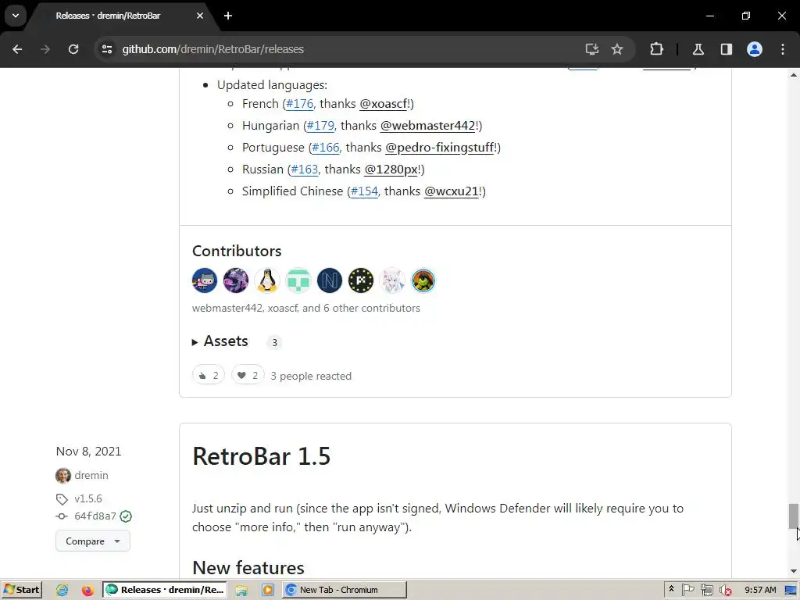Visit @webmaster442 profile link
The width and height of the screenshot is (800, 600).
click(x=427, y=126)
